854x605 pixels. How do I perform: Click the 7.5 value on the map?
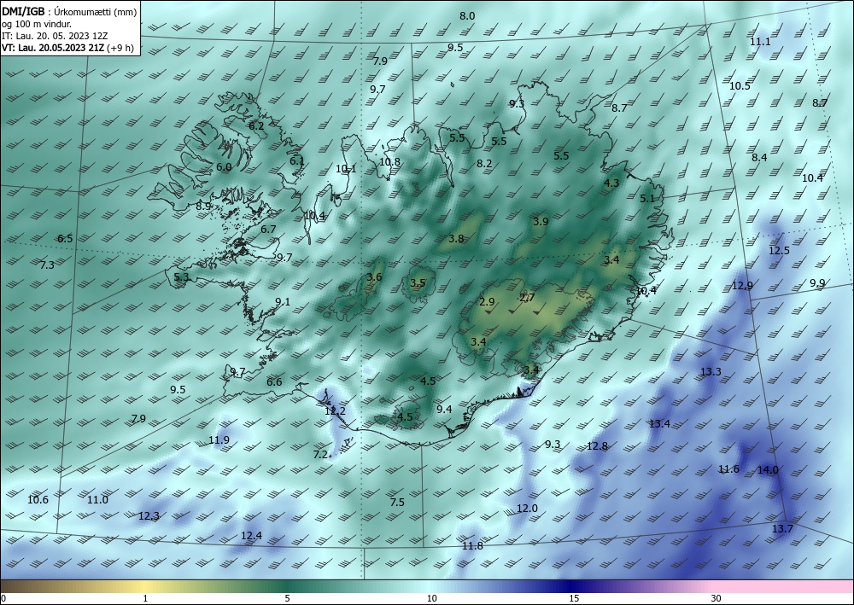398,502
